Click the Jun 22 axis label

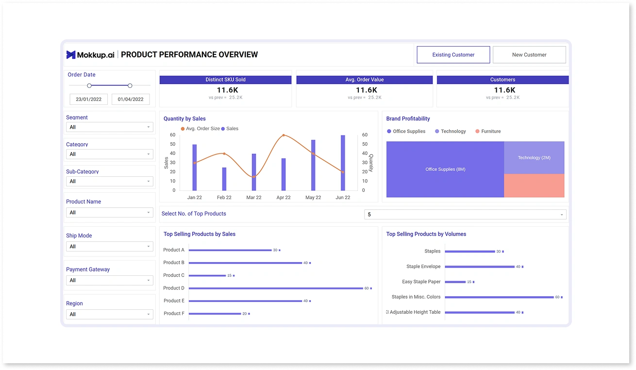pyautogui.click(x=343, y=198)
